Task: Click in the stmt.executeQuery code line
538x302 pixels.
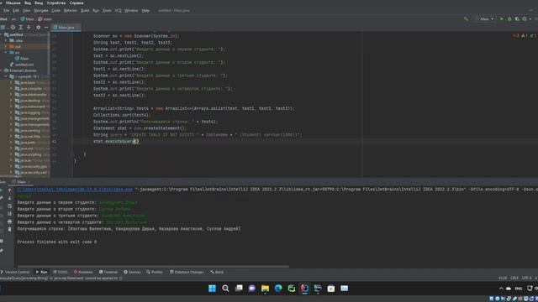Action: 116,142
